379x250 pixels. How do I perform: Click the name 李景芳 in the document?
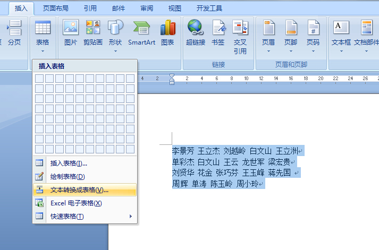point(183,151)
